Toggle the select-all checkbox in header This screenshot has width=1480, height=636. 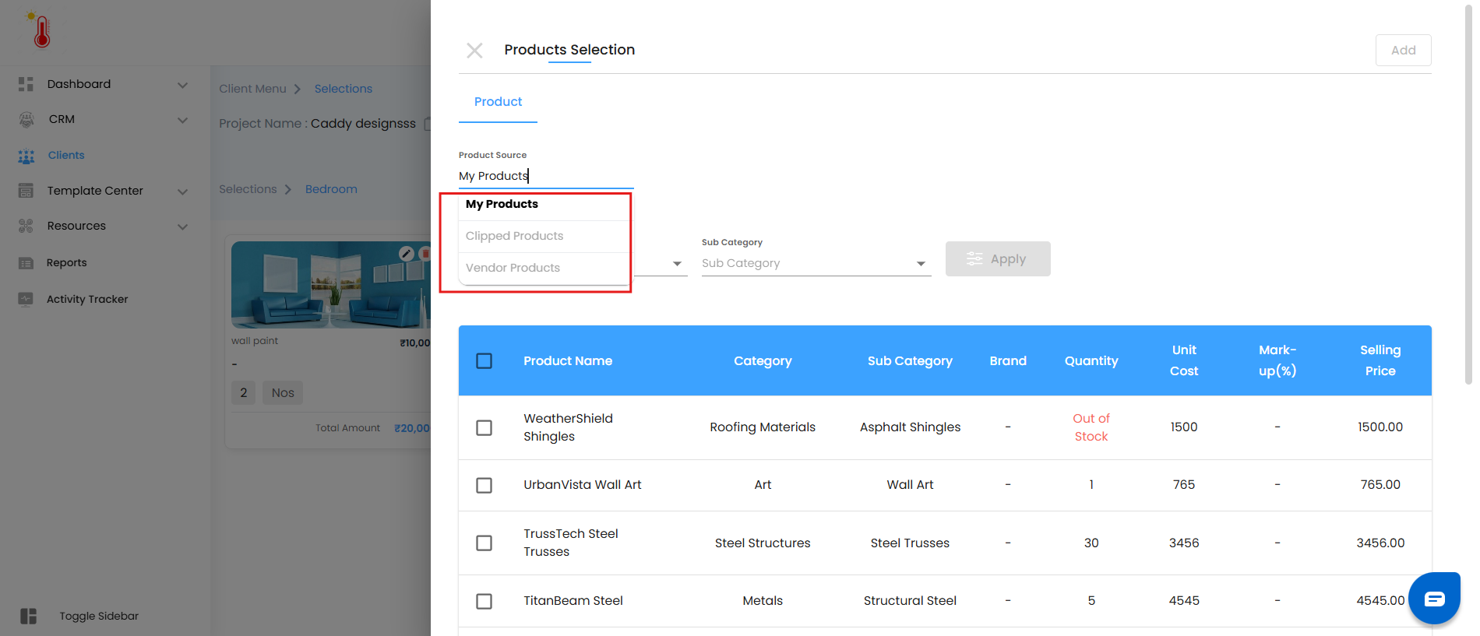coord(484,361)
